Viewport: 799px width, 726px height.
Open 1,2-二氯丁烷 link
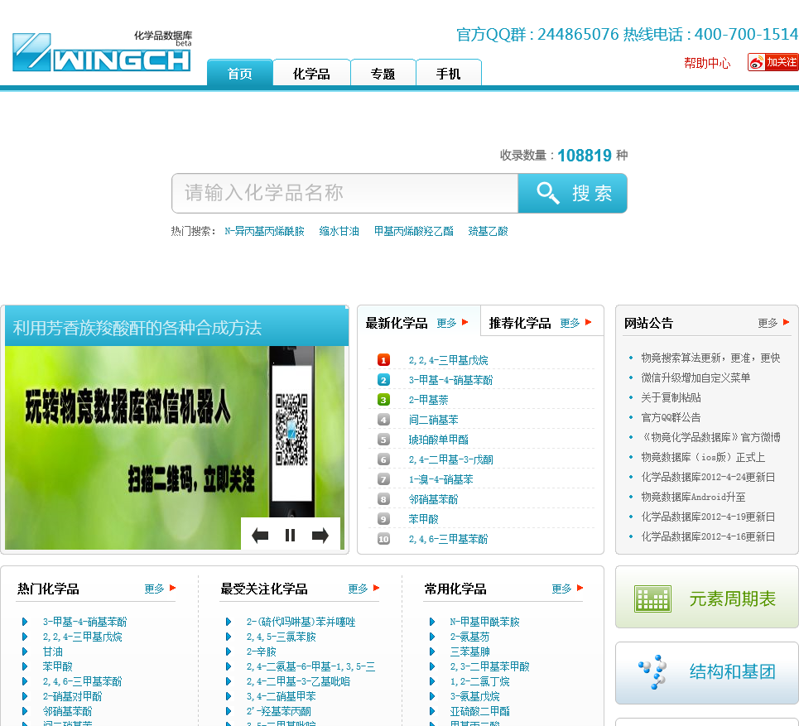(x=479, y=681)
